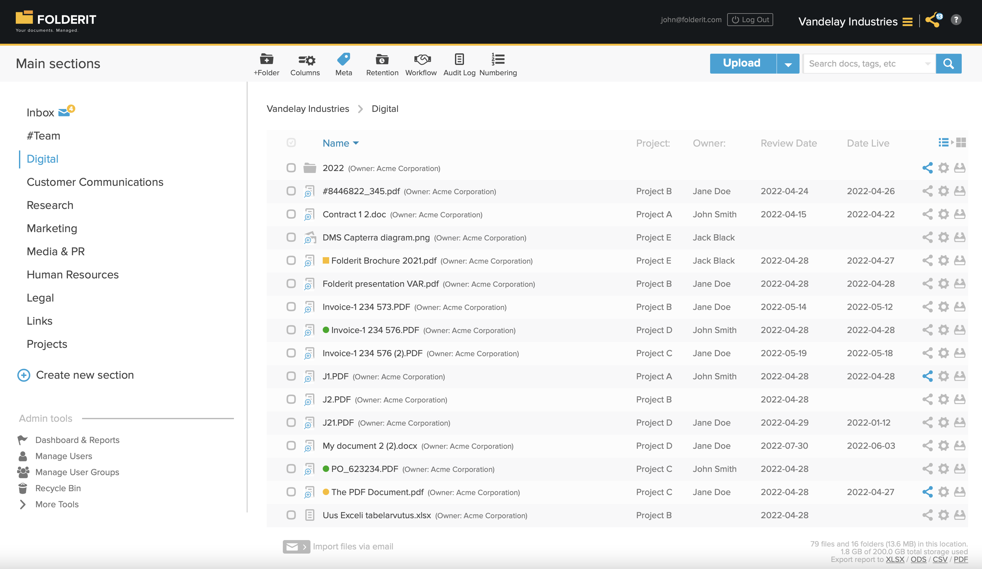
Task: Check the box for the 2022 folder
Action: (291, 168)
